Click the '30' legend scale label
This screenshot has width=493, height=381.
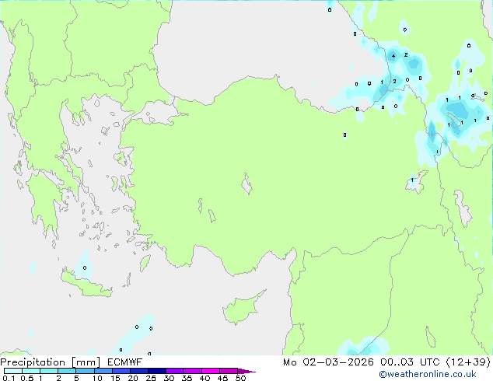[169, 378]
